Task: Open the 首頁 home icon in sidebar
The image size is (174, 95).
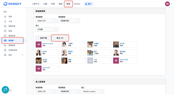Action: (5, 17)
